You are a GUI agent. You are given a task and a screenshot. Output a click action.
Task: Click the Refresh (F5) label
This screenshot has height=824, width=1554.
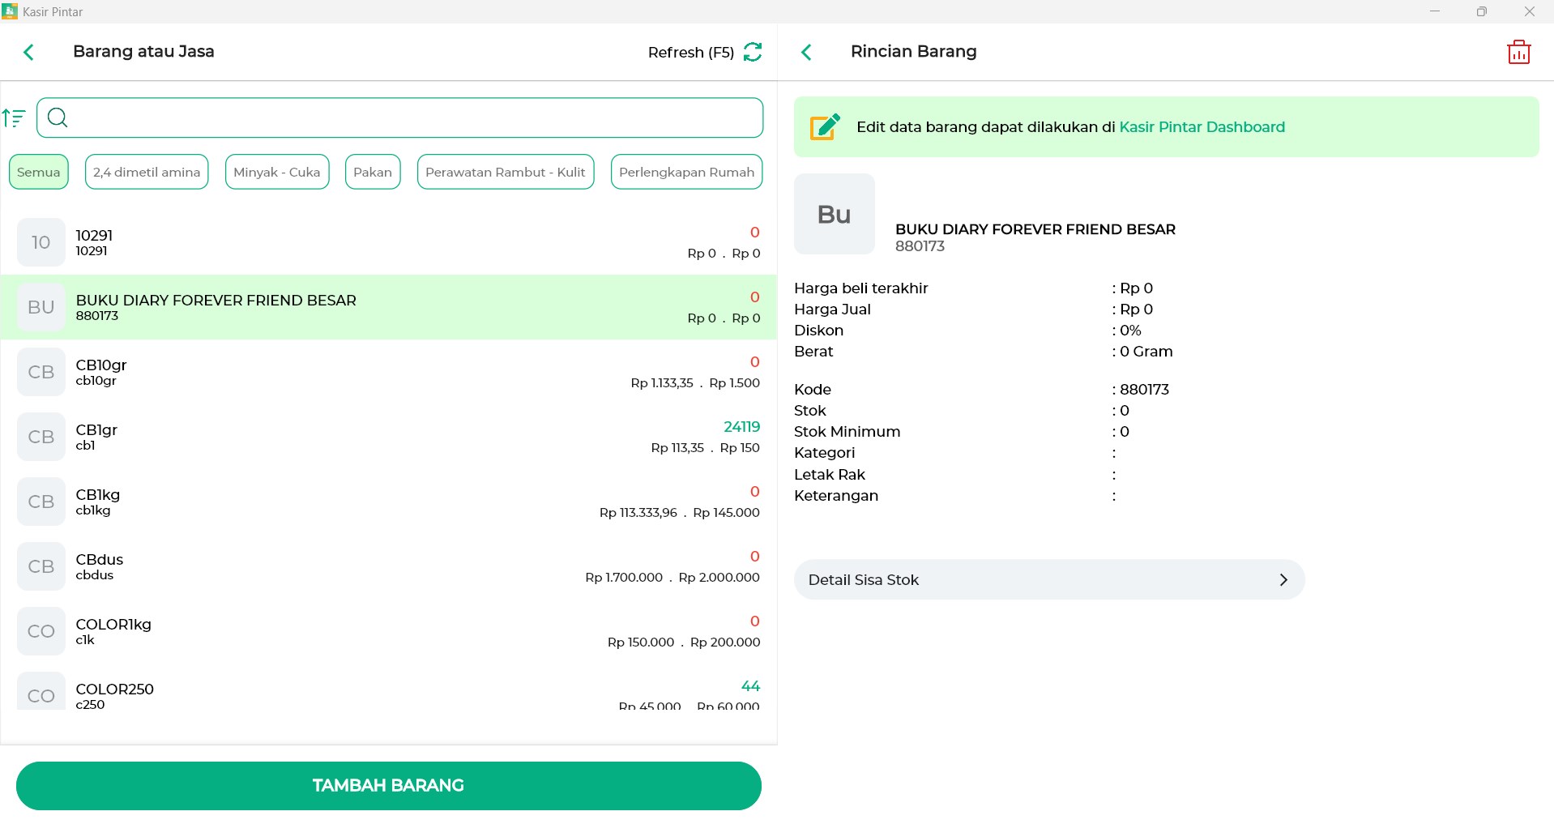coord(691,53)
